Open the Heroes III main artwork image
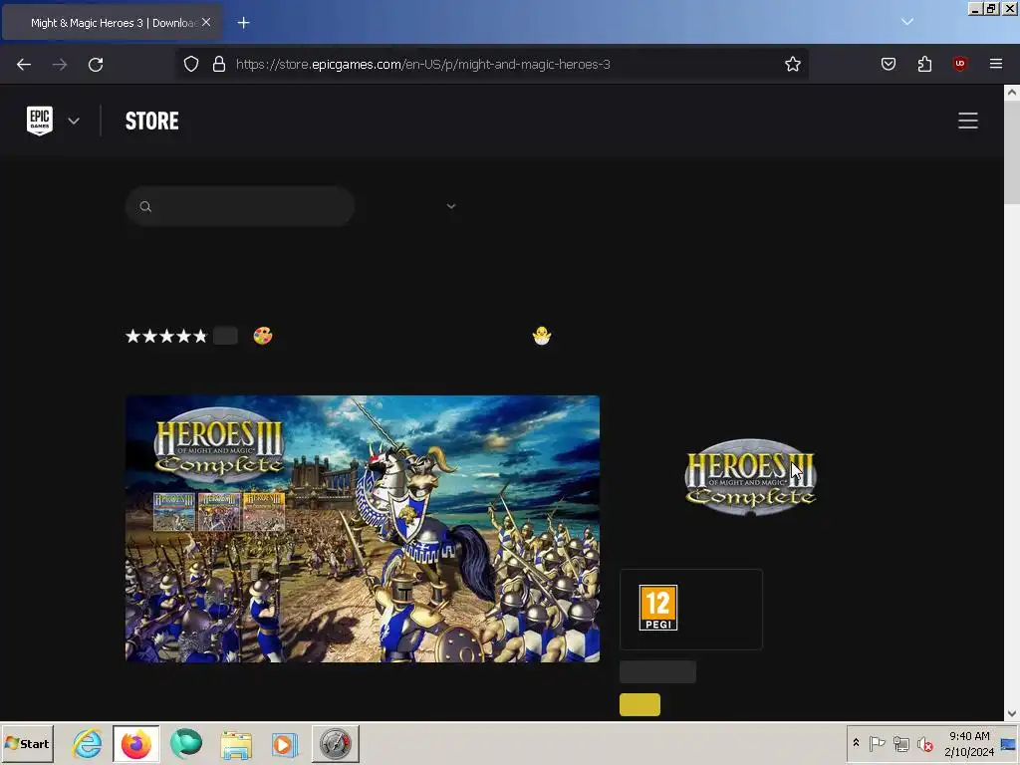This screenshot has width=1020, height=765. click(363, 529)
